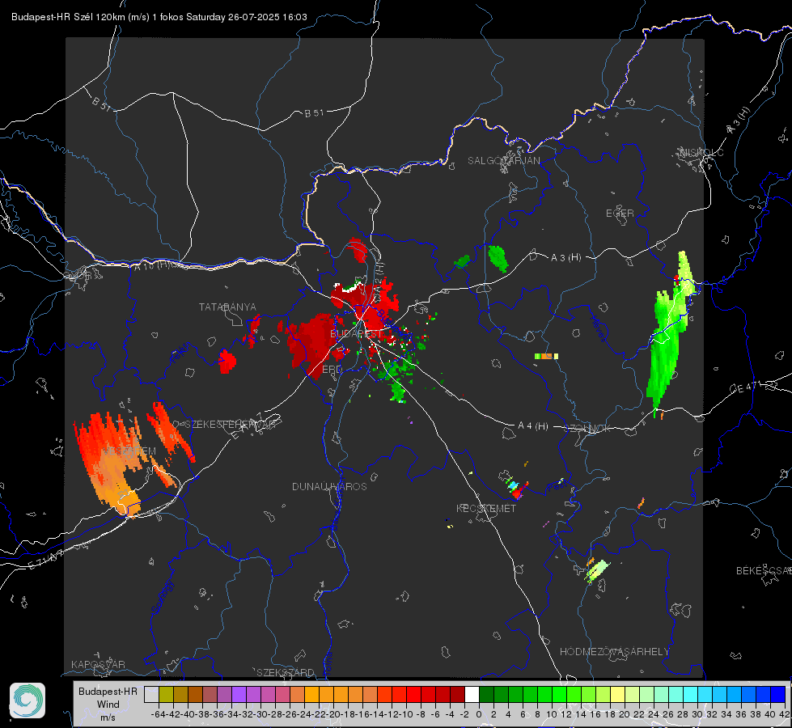Click the -64 value on the legend scale

pyautogui.click(x=158, y=714)
